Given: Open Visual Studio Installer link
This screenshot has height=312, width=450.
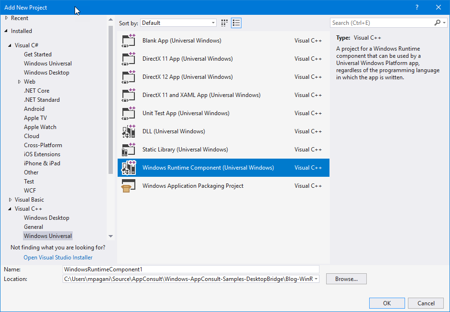Looking at the screenshot, I should 57,257.
